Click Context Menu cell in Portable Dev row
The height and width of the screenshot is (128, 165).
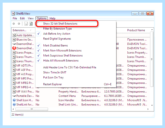coord(67,96)
